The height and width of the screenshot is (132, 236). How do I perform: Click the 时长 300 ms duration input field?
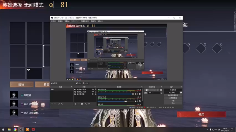point(154,93)
